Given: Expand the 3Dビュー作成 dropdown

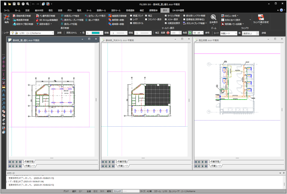Looking at the screenshot, I should [x=238, y=16].
